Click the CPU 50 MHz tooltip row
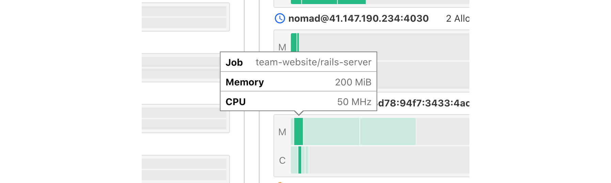Image resolution: width=611 pixels, height=183 pixels. tap(298, 102)
